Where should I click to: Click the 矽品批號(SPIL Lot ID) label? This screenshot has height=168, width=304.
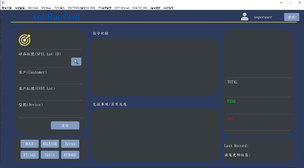(40, 54)
